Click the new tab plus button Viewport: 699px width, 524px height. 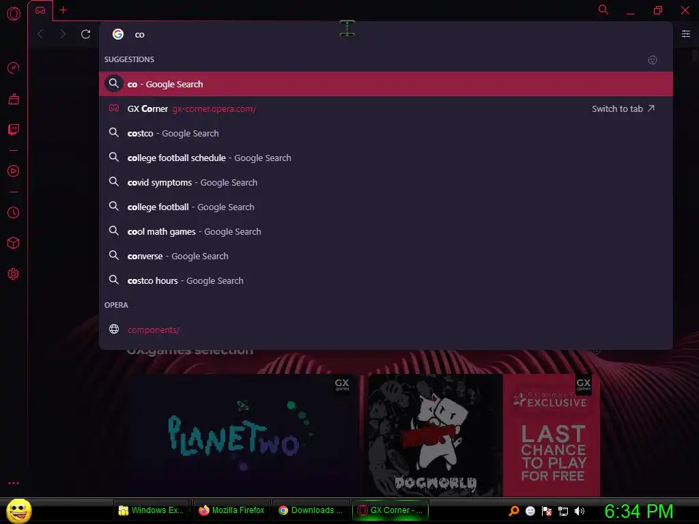tap(63, 10)
